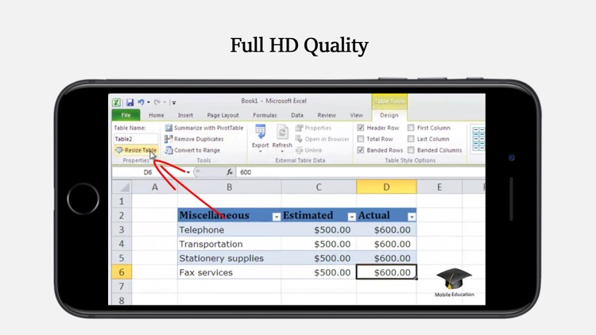Image resolution: width=596 pixels, height=335 pixels.
Task: Select Estimated $500.00 cell in Telephone row
Action: coord(319,229)
